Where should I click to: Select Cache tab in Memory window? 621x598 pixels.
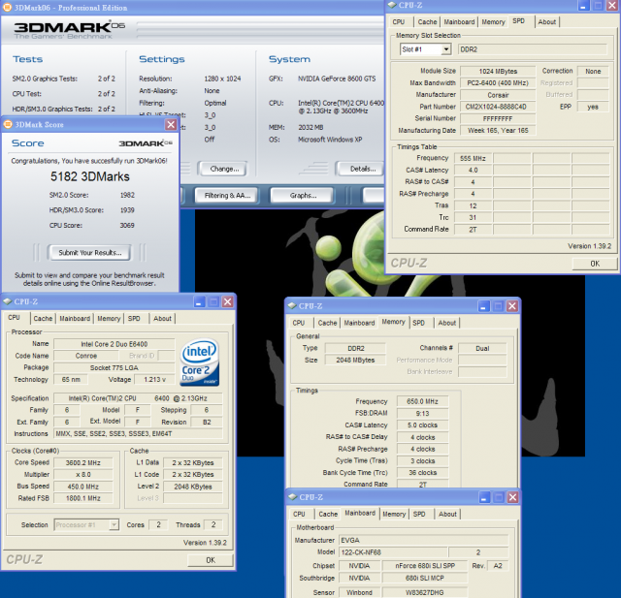pyautogui.click(x=327, y=323)
